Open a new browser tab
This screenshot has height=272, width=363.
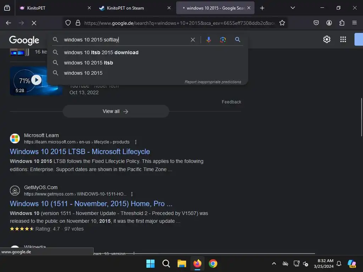[262, 8]
